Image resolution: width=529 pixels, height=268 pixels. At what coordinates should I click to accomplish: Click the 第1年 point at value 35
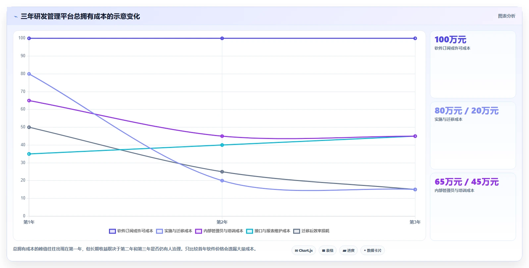tap(29, 154)
